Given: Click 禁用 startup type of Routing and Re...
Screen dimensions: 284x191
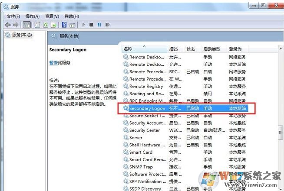Looking at the screenshot, I should point(208,94).
